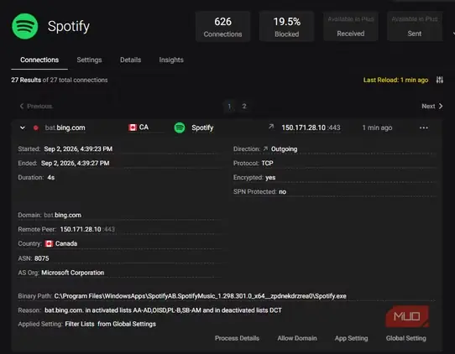The width and height of the screenshot is (455, 354).
Task: Collapse the bat.bing.com connection row
Action: pos(23,128)
